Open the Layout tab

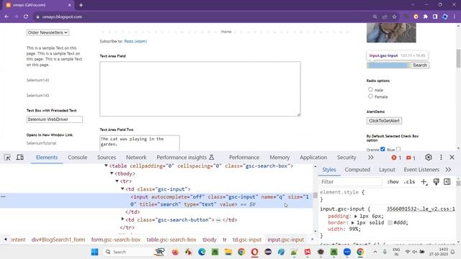click(x=387, y=170)
